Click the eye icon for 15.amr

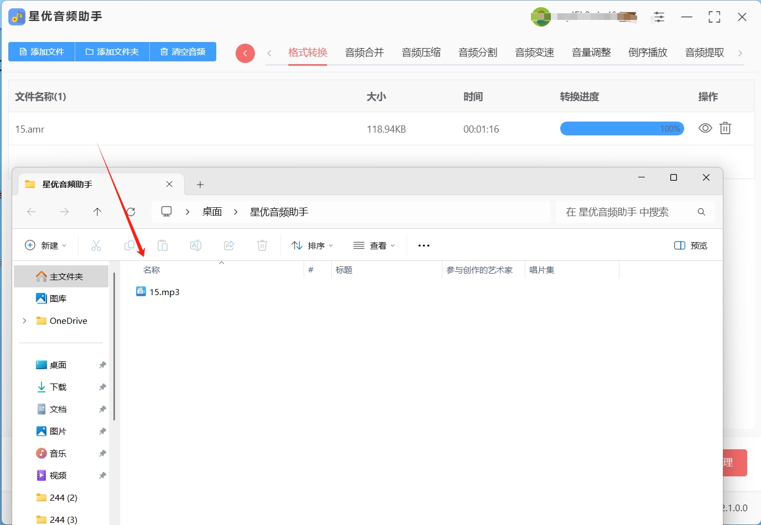[705, 128]
